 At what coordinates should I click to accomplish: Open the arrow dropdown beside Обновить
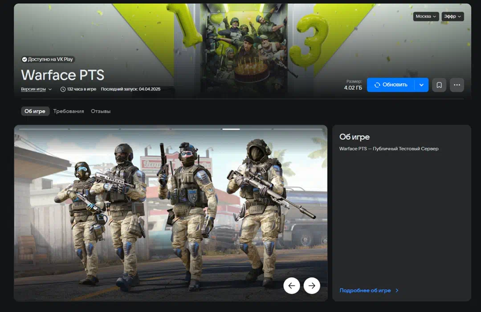pos(421,85)
